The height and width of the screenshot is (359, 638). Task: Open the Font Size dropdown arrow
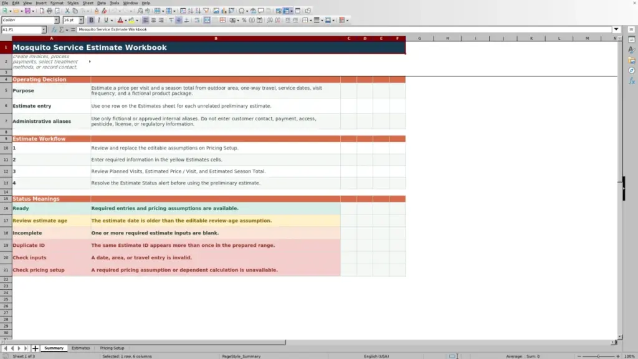pos(81,20)
